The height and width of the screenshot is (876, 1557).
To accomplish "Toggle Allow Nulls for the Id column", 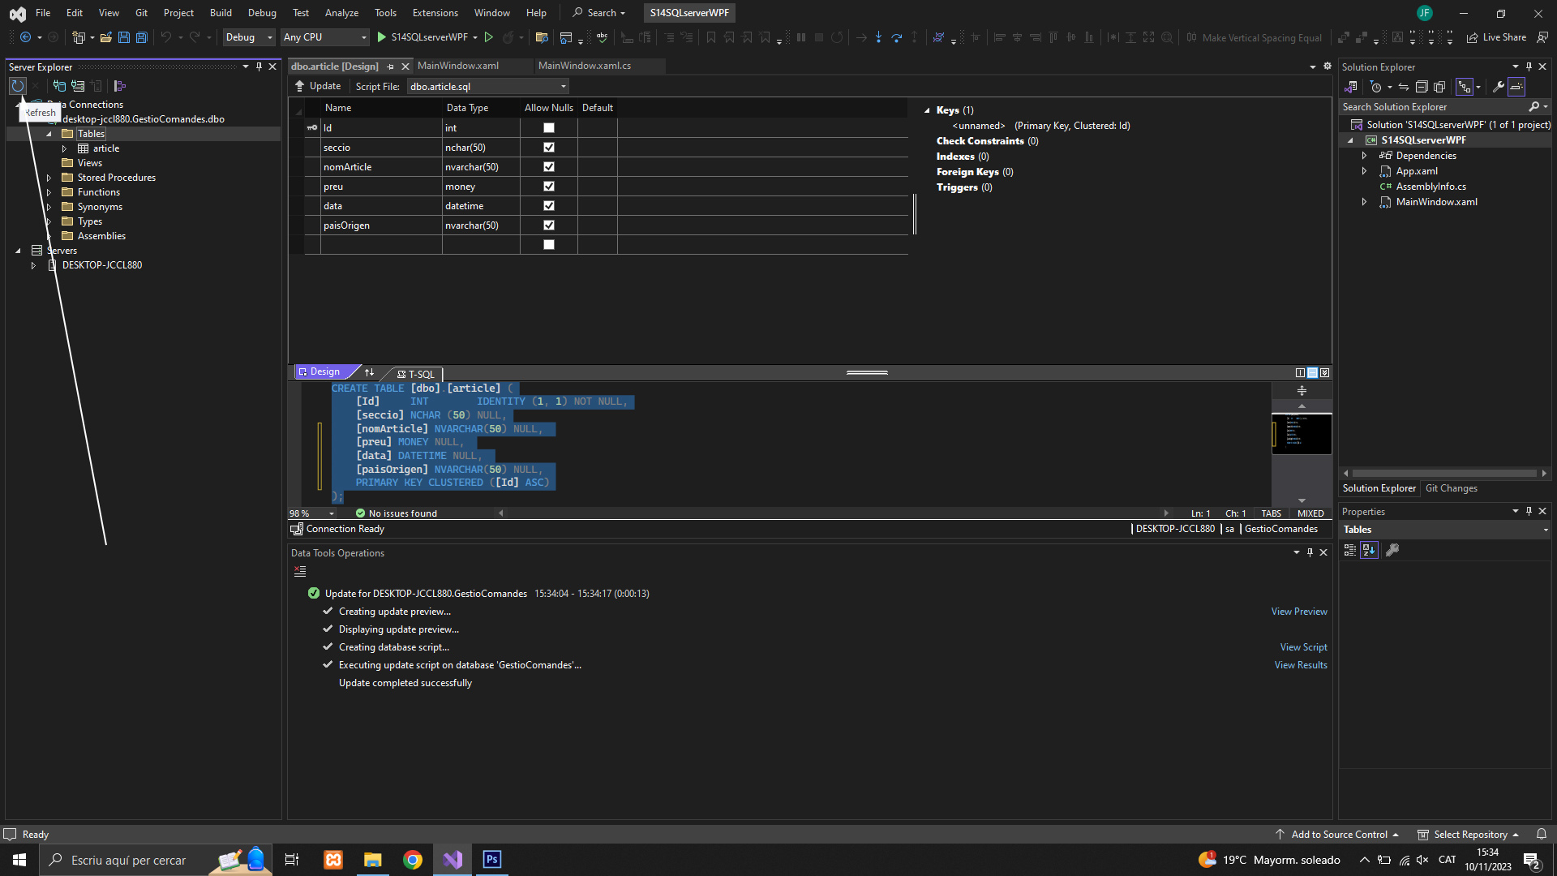I will point(549,128).
